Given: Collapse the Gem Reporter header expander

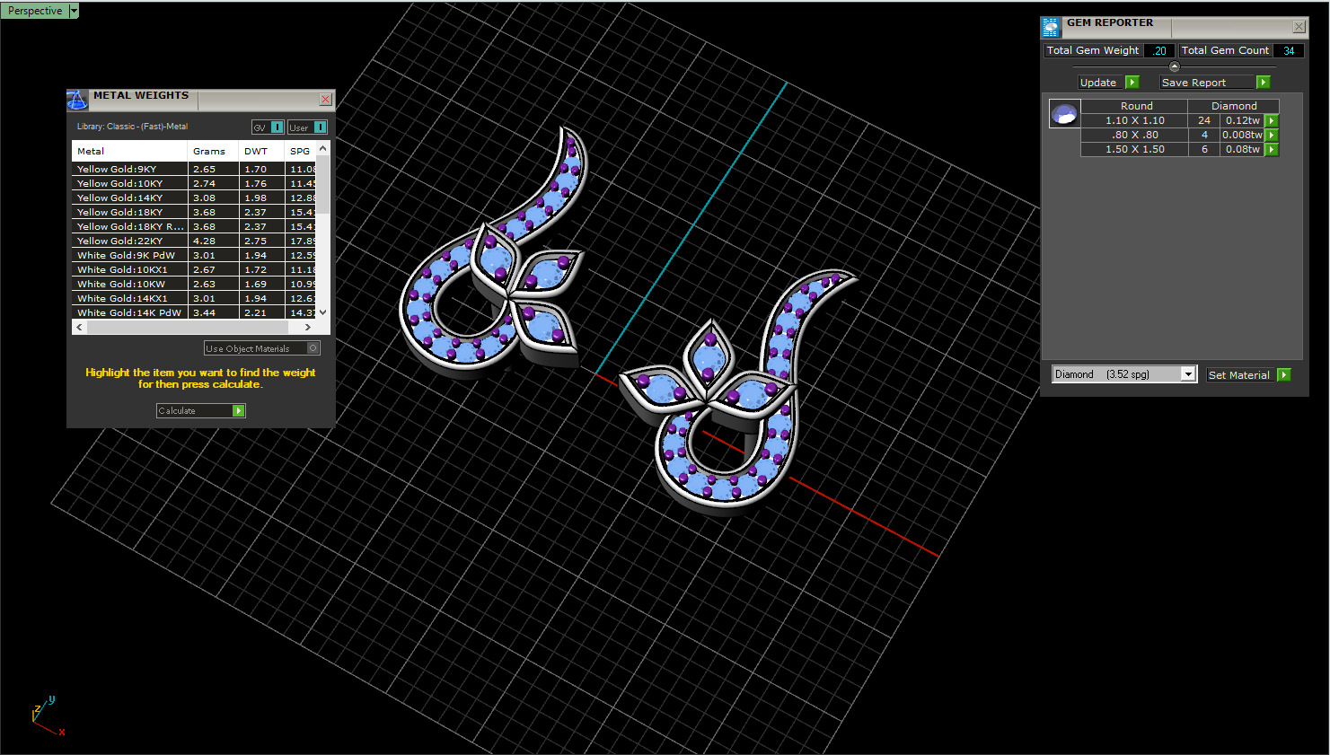Looking at the screenshot, I should tap(1174, 66).
